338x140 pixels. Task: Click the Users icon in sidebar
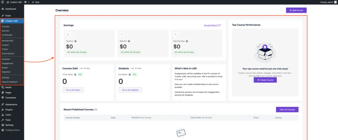3,115
